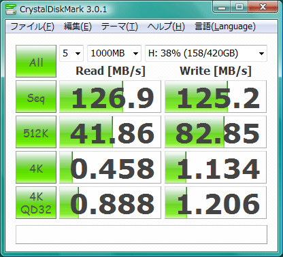This screenshot has width=283, height=257.
Task: Start the 4K benchmark
Action: coord(36,167)
